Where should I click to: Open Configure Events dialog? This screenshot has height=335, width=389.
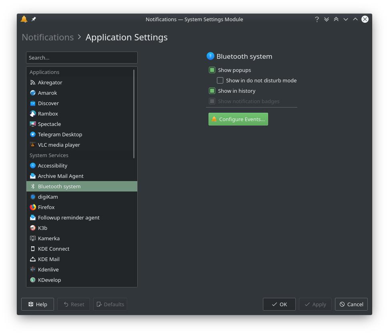238,119
